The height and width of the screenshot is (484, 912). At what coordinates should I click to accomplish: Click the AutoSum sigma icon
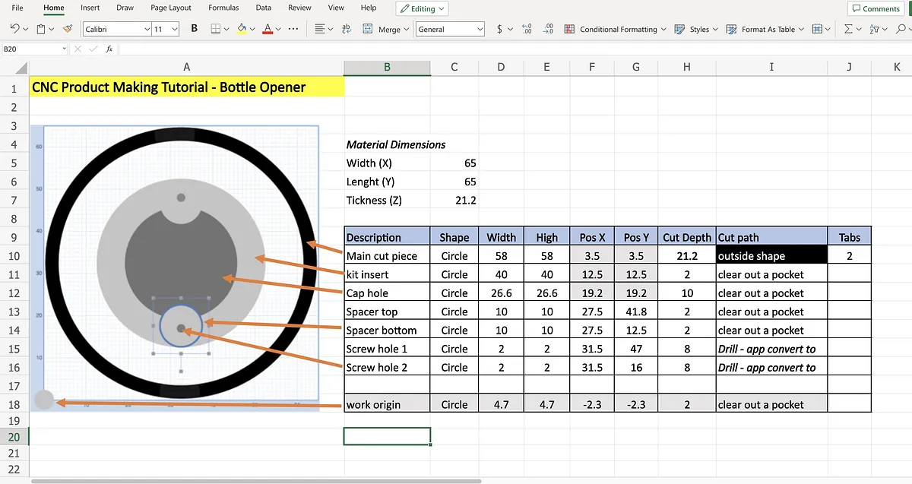[x=848, y=29]
